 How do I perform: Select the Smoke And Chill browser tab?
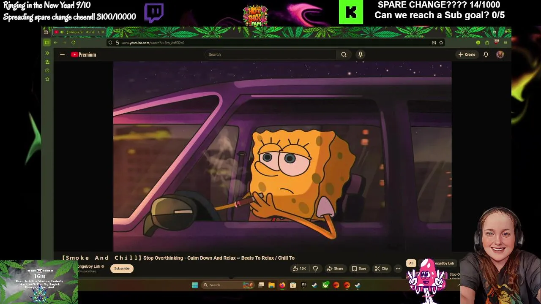(x=80, y=32)
